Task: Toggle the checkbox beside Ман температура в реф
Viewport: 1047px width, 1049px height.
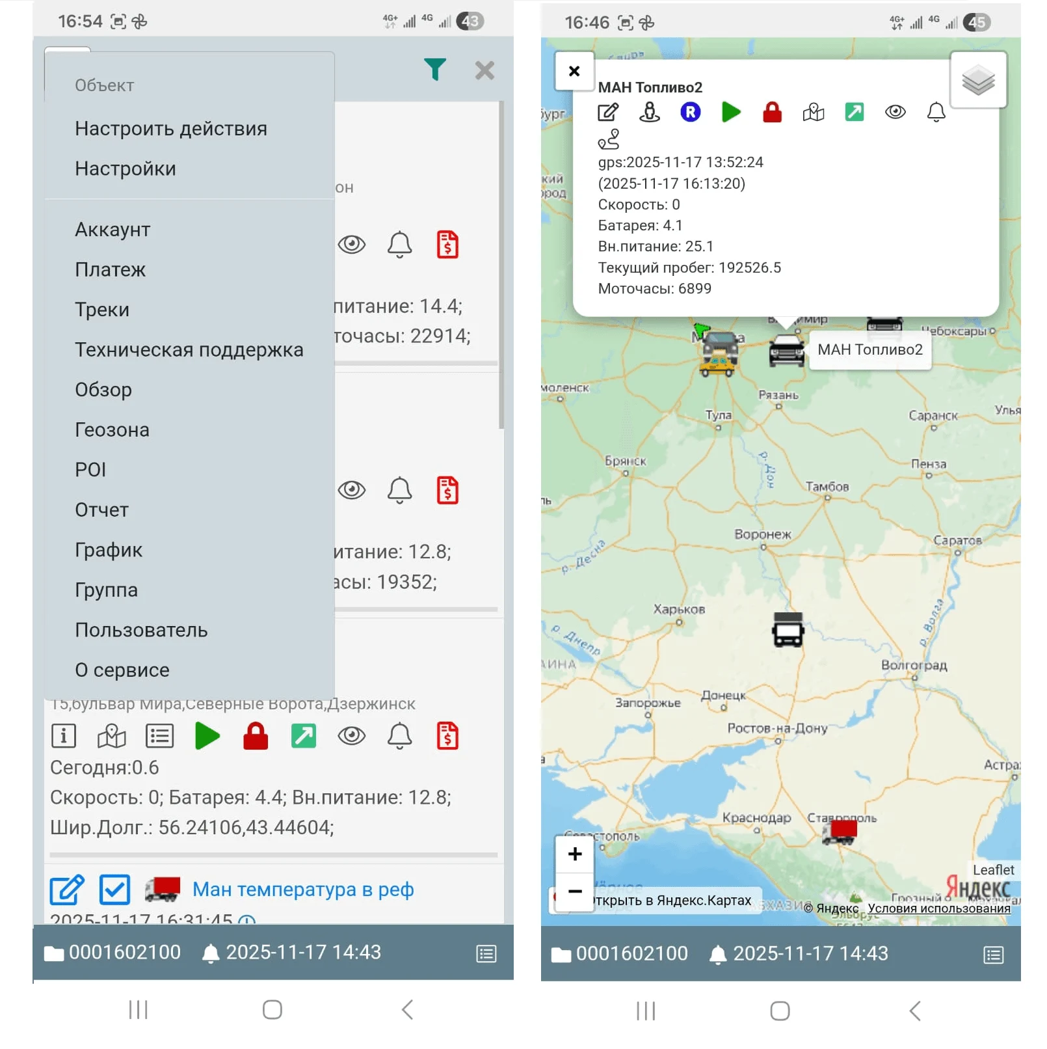Action: coord(114,890)
